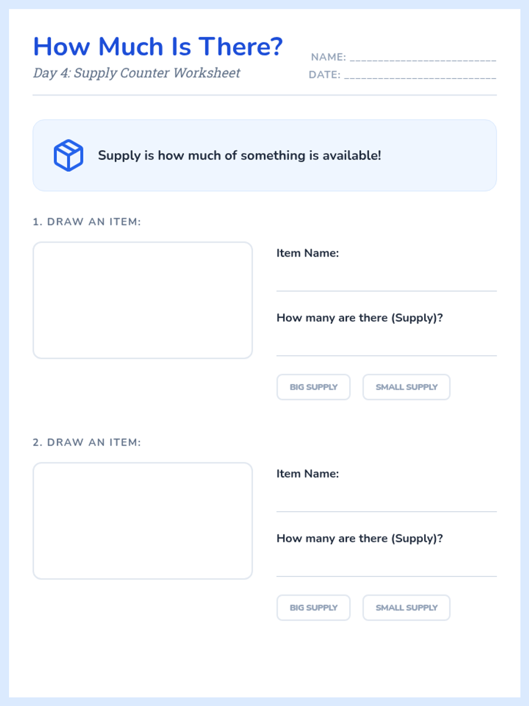The image size is (529, 706).
Task: Click the NAME blank line field
Action: [x=422, y=57]
